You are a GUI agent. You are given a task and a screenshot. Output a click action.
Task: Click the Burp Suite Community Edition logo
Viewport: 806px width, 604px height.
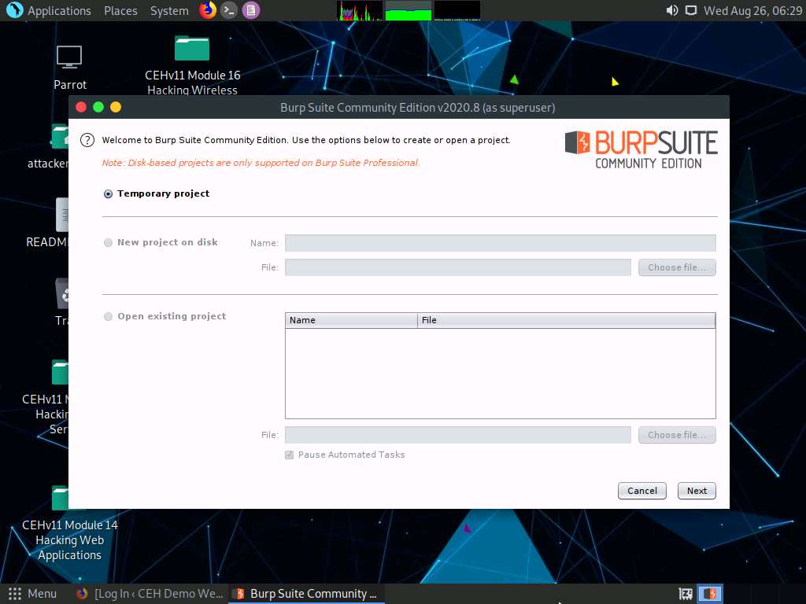[x=641, y=149]
